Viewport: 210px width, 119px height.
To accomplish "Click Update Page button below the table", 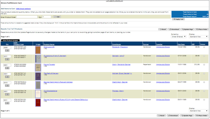I will click(187, 116).
